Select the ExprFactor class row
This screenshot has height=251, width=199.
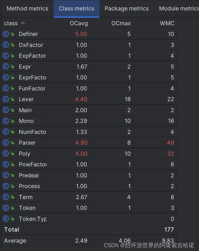[89, 77]
